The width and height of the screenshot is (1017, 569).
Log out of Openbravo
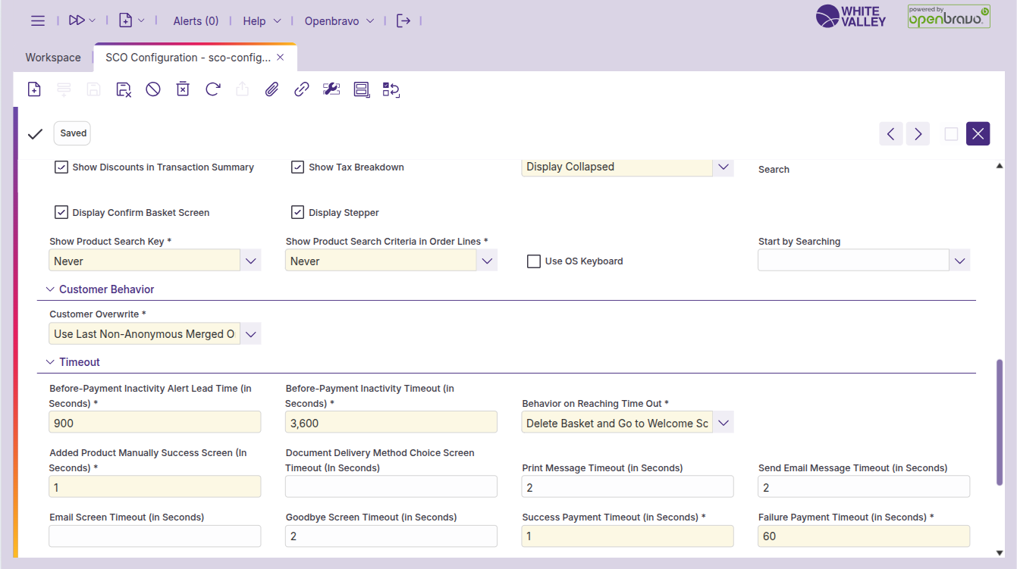(404, 20)
